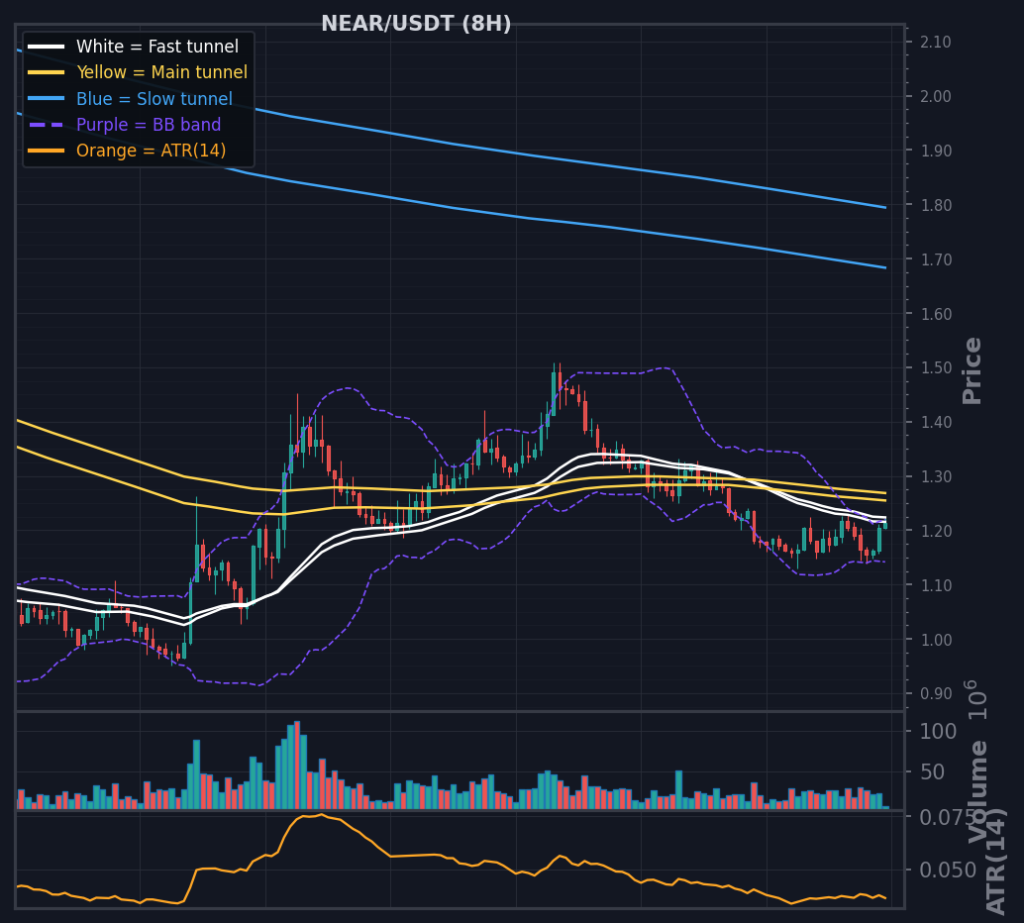
Task: Click the 1.00 price axis label
Action: point(935,640)
